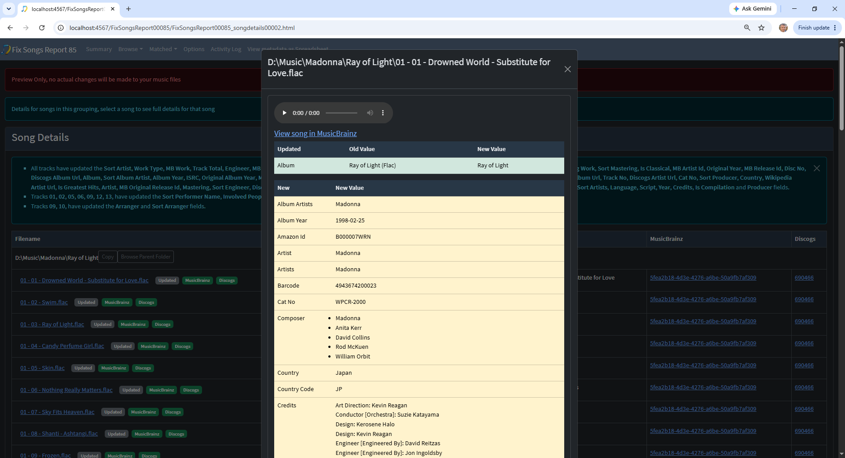Click the page scrollbar down arrow
845x458 pixels.
click(841, 454)
